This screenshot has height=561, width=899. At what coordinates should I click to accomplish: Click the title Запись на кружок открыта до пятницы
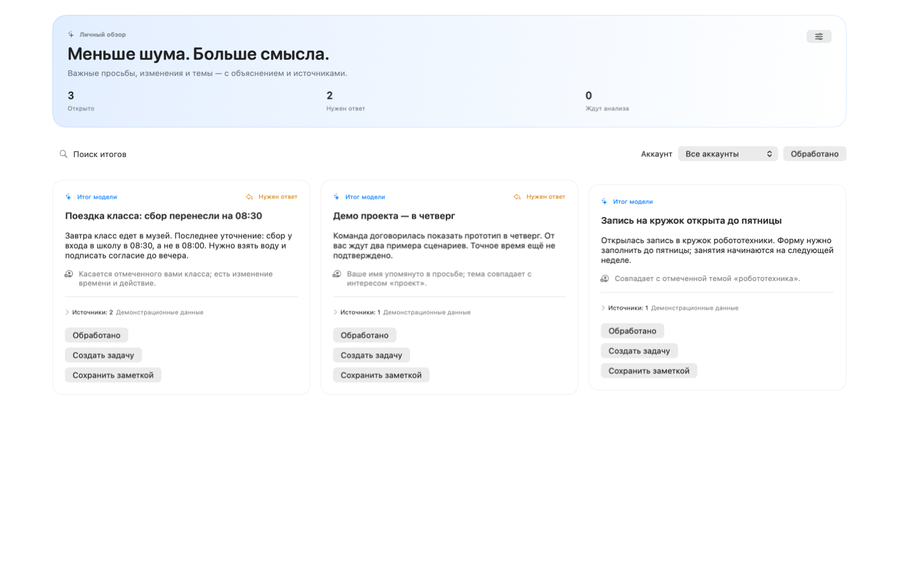coord(691,221)
